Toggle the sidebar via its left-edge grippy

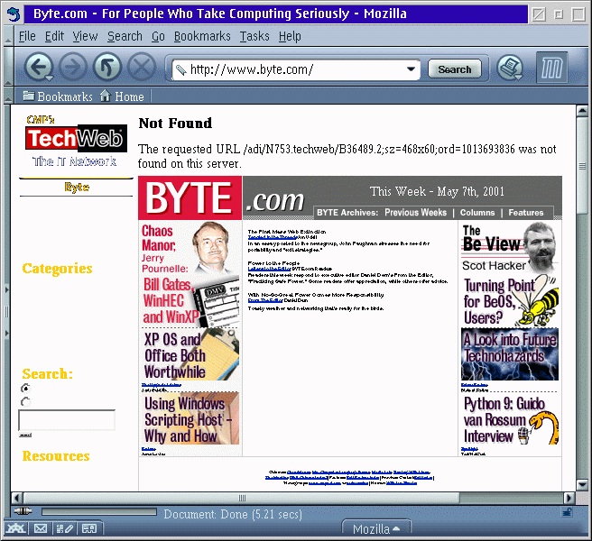point(6,312)
